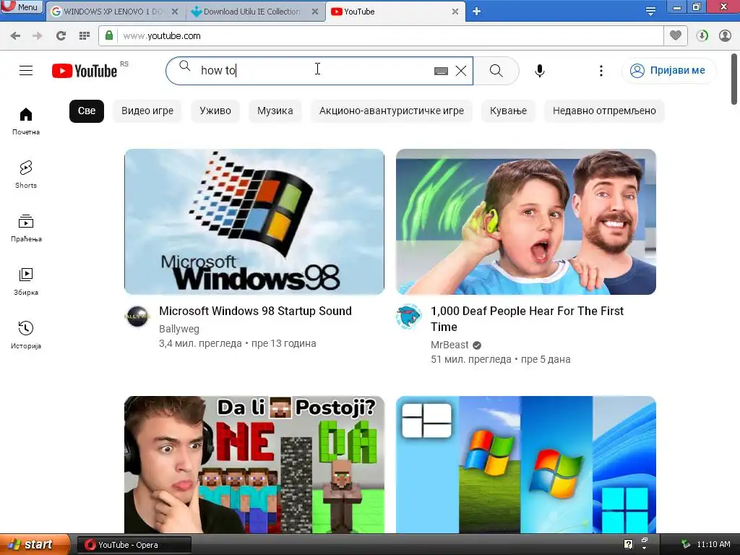
Task: Click the YouTube - Opera taskbar item
Action: coord(134,545)
